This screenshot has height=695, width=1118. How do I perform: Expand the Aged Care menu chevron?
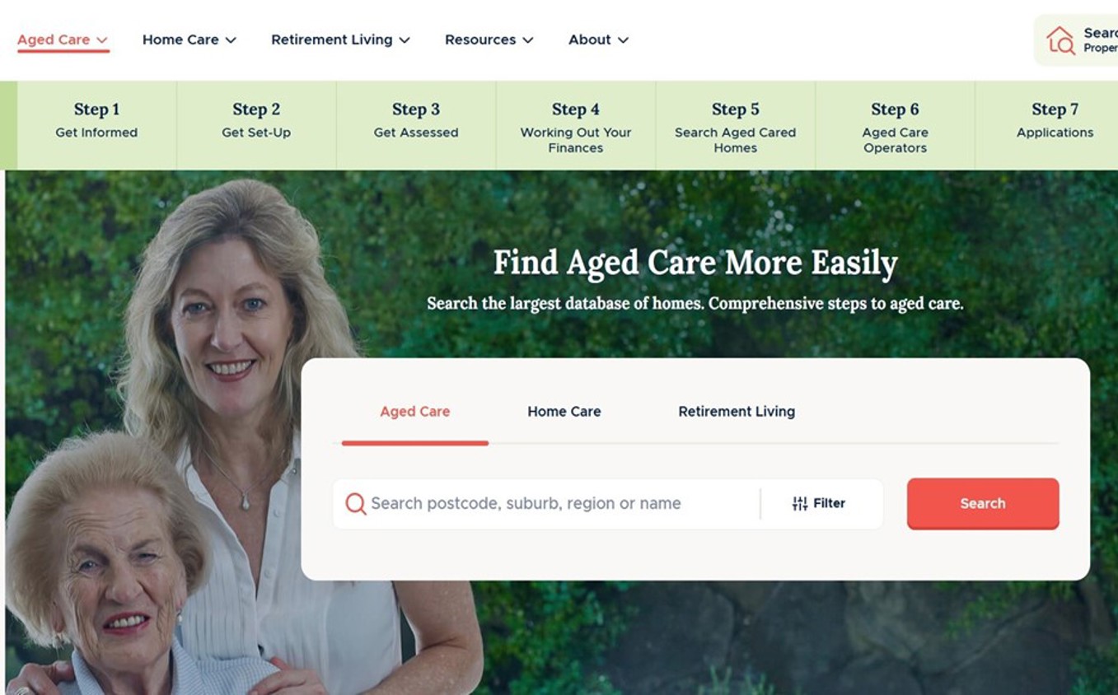(x=102, y=40)
